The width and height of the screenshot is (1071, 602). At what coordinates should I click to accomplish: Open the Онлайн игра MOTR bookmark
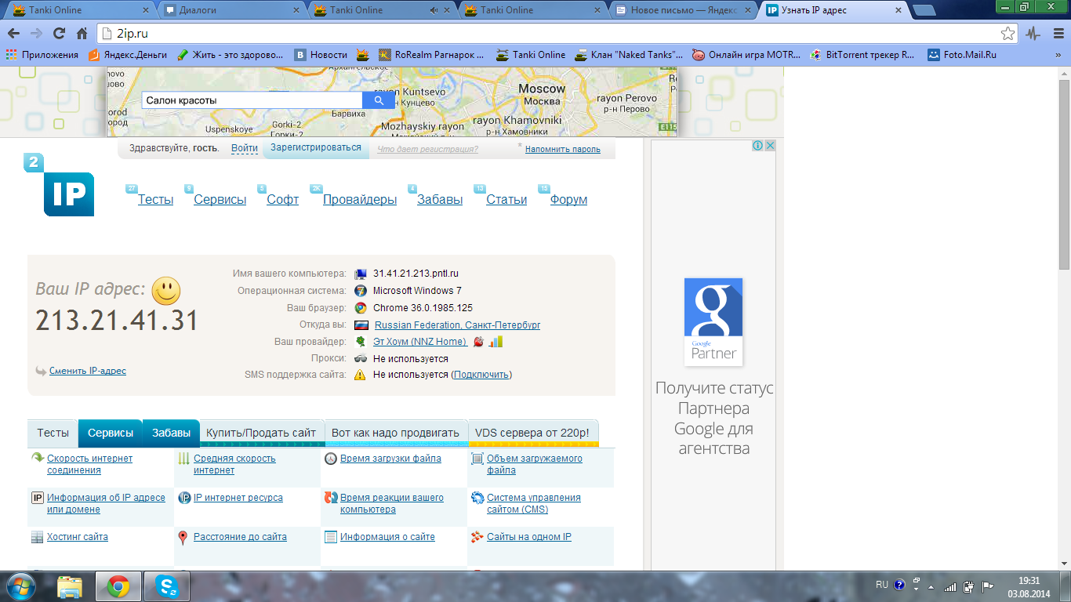(x=746, y=55)
